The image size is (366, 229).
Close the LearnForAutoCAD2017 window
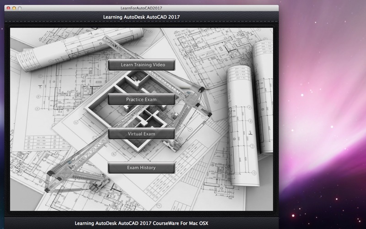[x=8, y=8]
